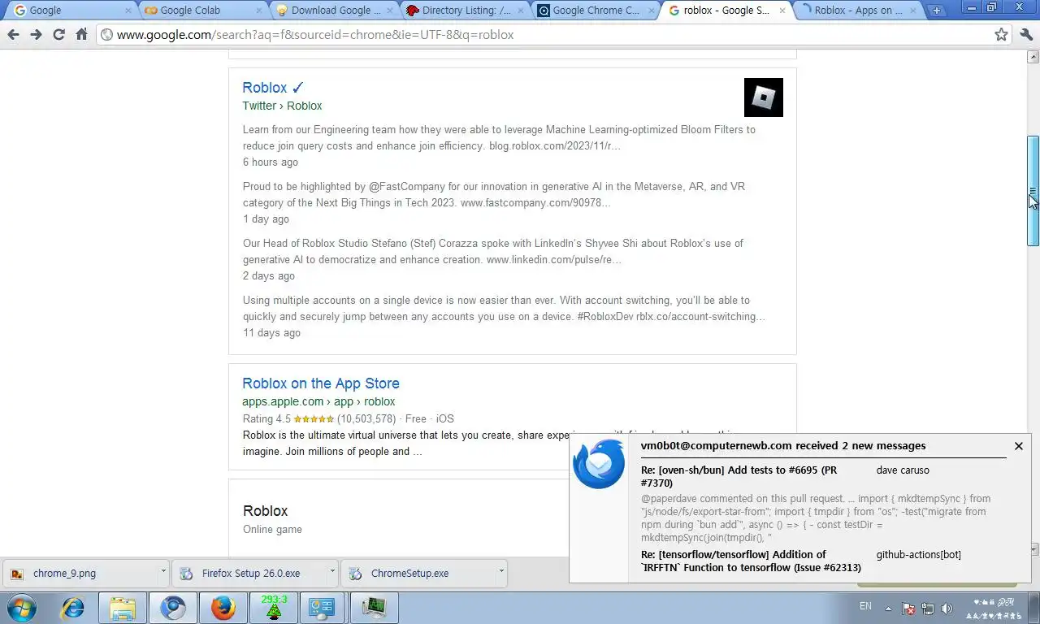Go back with the browser back arrow

pyautogui.click(x=13, y=35)
